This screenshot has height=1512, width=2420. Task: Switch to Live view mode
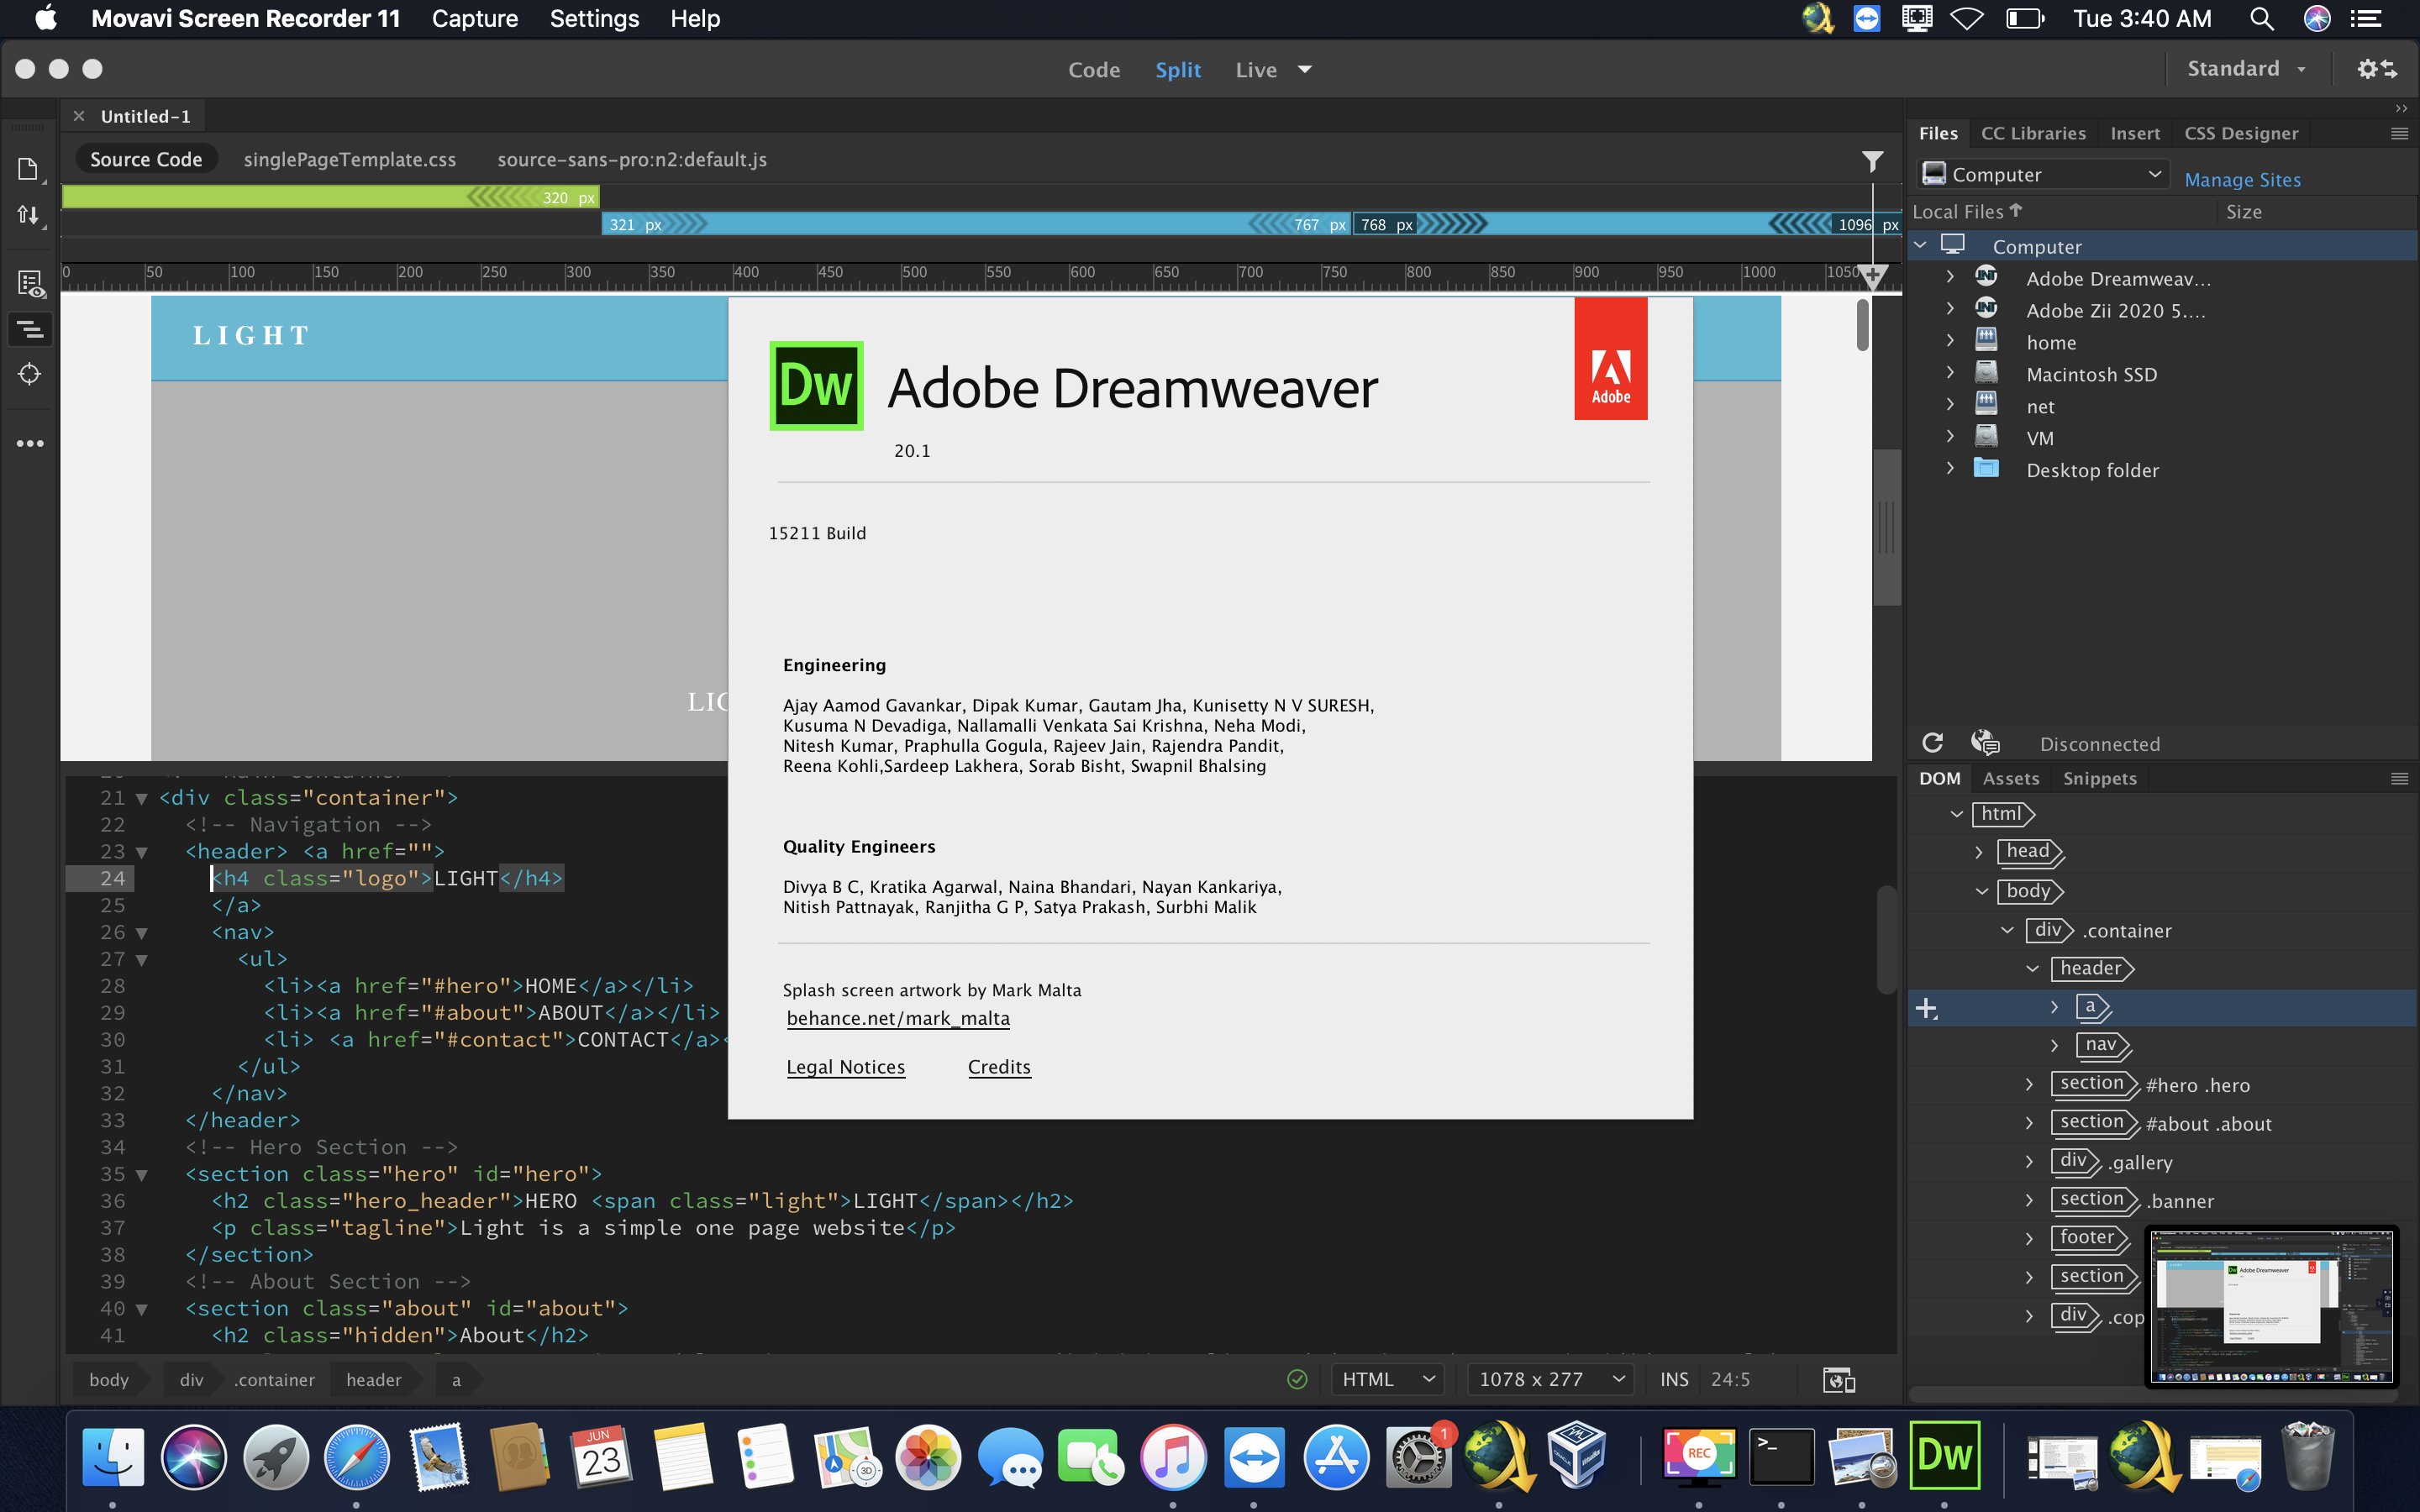pyautogui.click(x=1255, y=70)
